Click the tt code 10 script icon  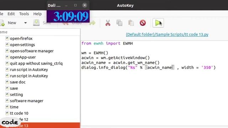pyautogui.click(x=7, y=113)
